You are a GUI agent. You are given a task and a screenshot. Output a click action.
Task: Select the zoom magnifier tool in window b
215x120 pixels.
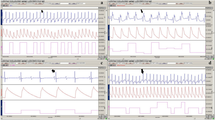tap(213, 57)
